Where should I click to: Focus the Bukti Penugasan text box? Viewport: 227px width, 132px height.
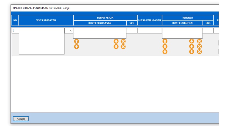(100, 33)
